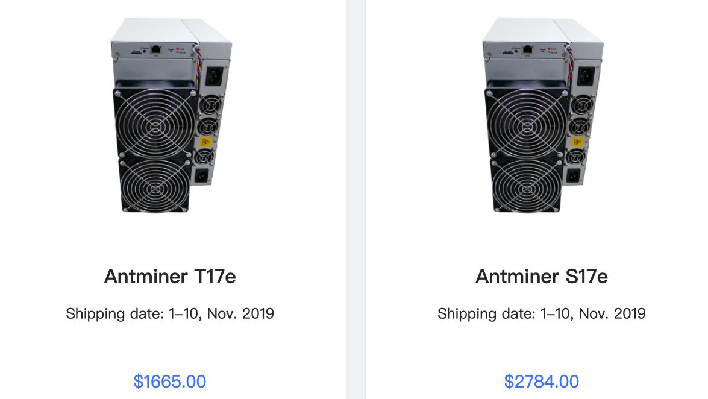Click the Antminer S17e title
The width and height of the screenshot is (708, 399).
point(542,277)
